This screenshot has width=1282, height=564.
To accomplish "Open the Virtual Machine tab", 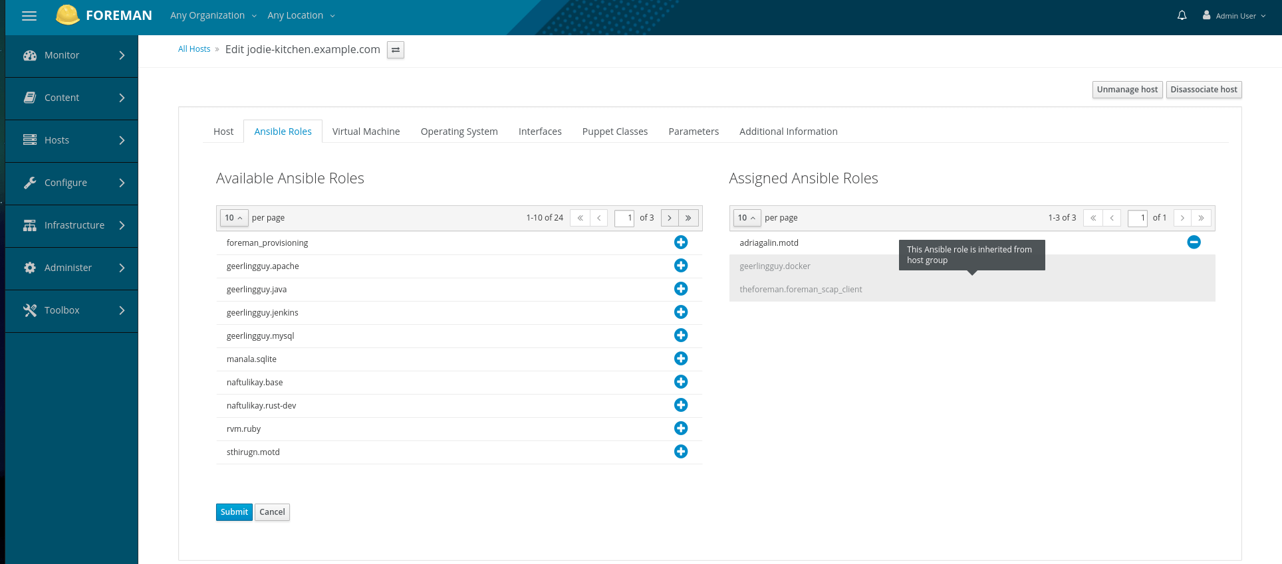I will pyautogui.click(x=366, y=132).
